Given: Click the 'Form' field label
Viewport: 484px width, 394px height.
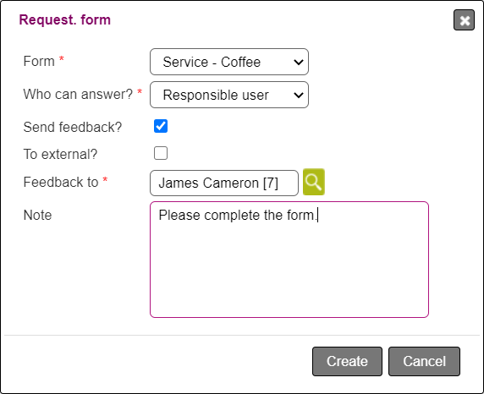Looking at the screenshot, I should 39,61.
